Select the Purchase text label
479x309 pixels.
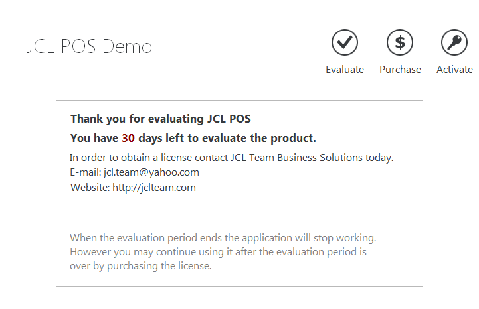click(400, 70)
